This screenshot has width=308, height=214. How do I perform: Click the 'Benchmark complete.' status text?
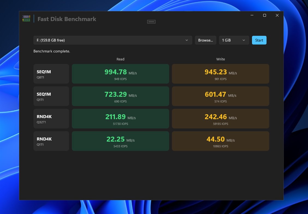52,51
